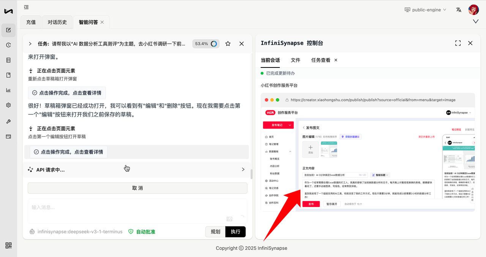Click the chat panel scrollbar
The width and height of the screenshot is (486, 257).
click(251, 174)
